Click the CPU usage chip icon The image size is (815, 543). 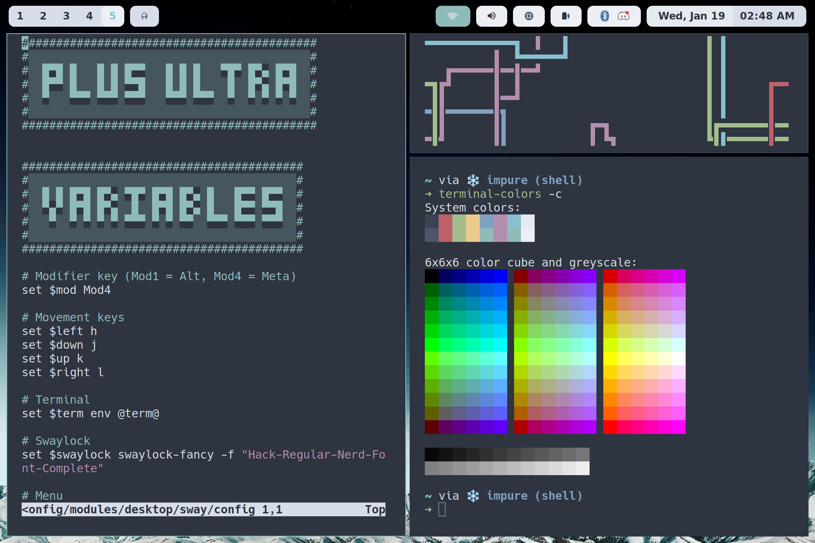(x=529, y=16)
